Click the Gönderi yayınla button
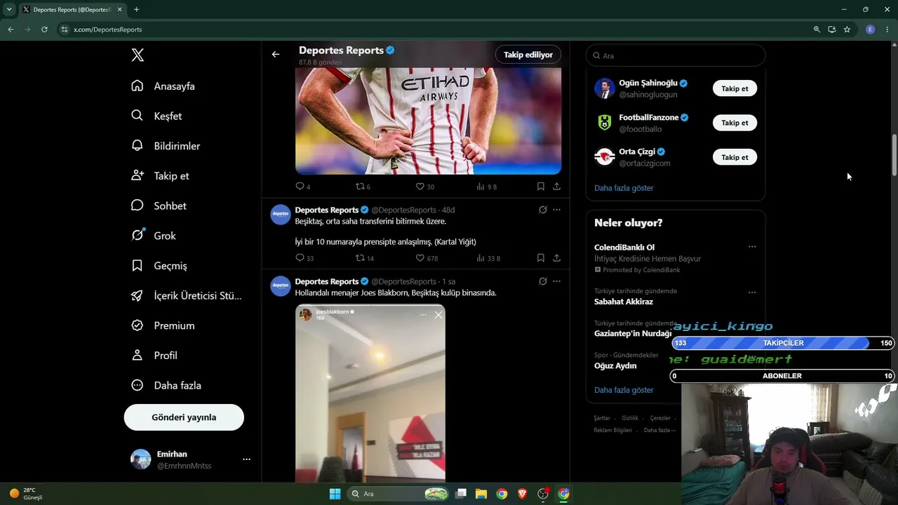 (x=184, y=417)
